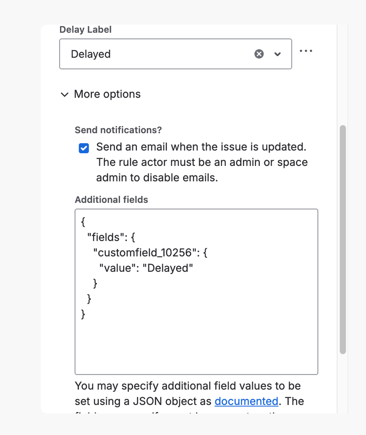Uncheck the send email notification checkbox
This screenshot has height=435, width=366.
[84, 148]
